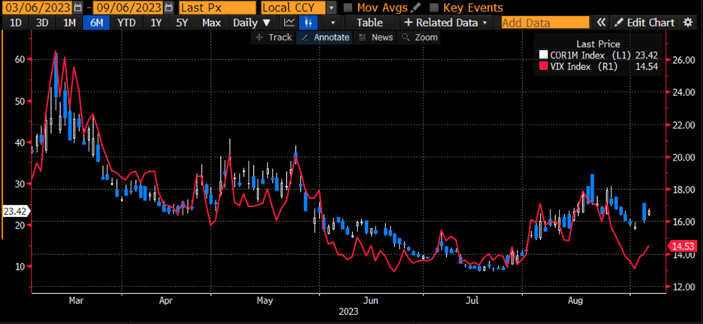
Task: Click the start date field 03/06/2023
Action: (x=37, y=7)
